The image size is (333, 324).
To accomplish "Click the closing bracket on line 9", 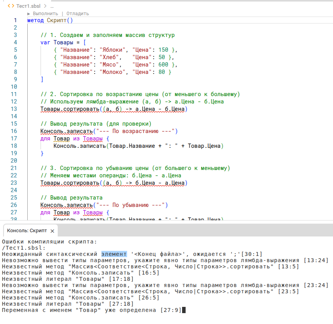I will 42,79.
